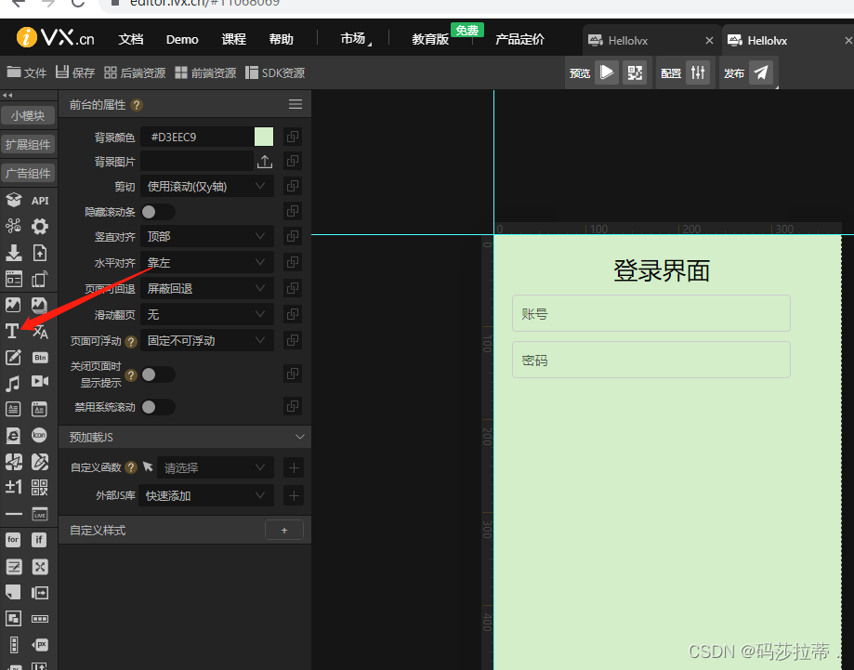Click the settings gear icon in the sidebar
Screen dimensions: 854x670
(39, 225)
